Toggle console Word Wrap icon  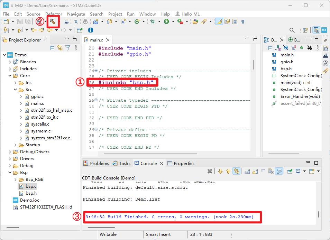(263, 171)
